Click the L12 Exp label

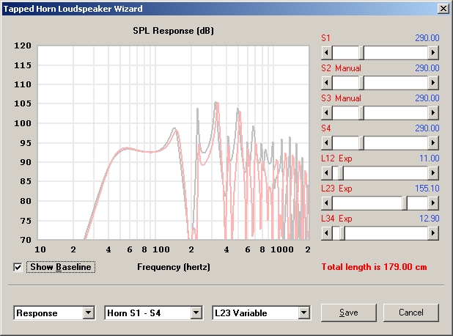(x=336, y=158)
